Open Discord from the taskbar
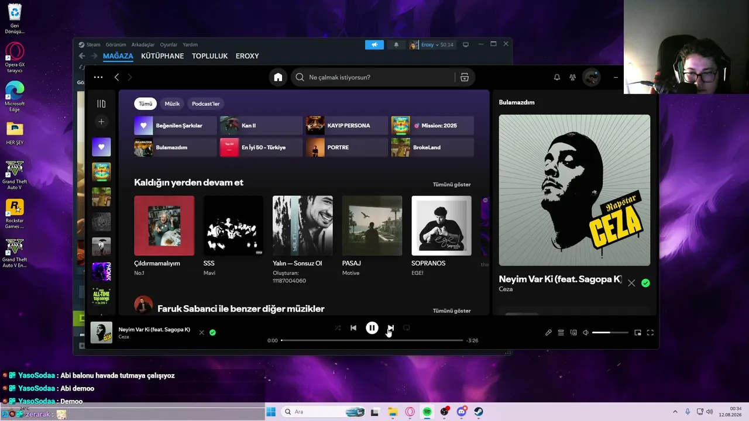 (462, 412)
